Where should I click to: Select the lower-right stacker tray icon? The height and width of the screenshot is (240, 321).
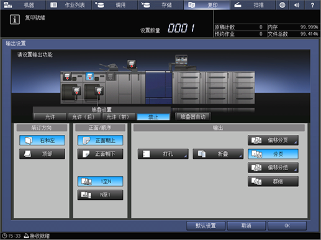tap(99, 91)
